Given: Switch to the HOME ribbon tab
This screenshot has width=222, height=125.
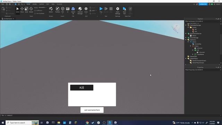Looking at the screenshot, I should [28, 4].
